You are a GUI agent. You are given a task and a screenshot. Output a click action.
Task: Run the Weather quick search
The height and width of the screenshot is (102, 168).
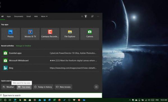(x=8, y=87)
